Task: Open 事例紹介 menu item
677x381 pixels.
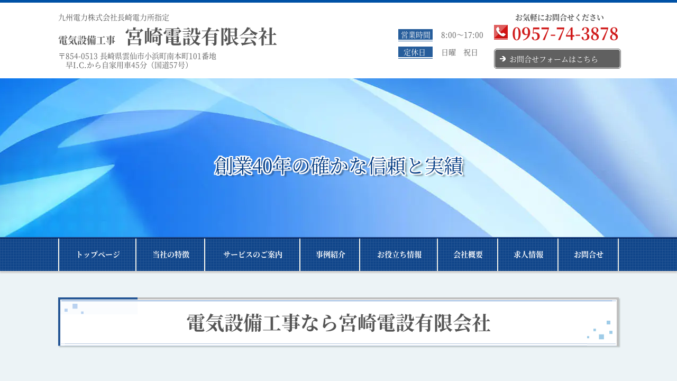Action: click(331, 255)
